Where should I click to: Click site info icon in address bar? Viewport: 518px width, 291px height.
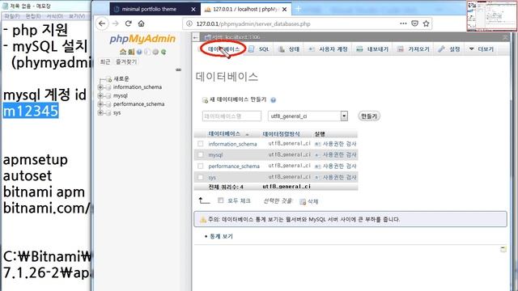(189, 23)
